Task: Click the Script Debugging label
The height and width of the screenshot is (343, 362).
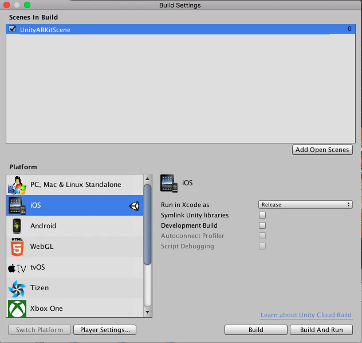Action: [x=187, y=246]
